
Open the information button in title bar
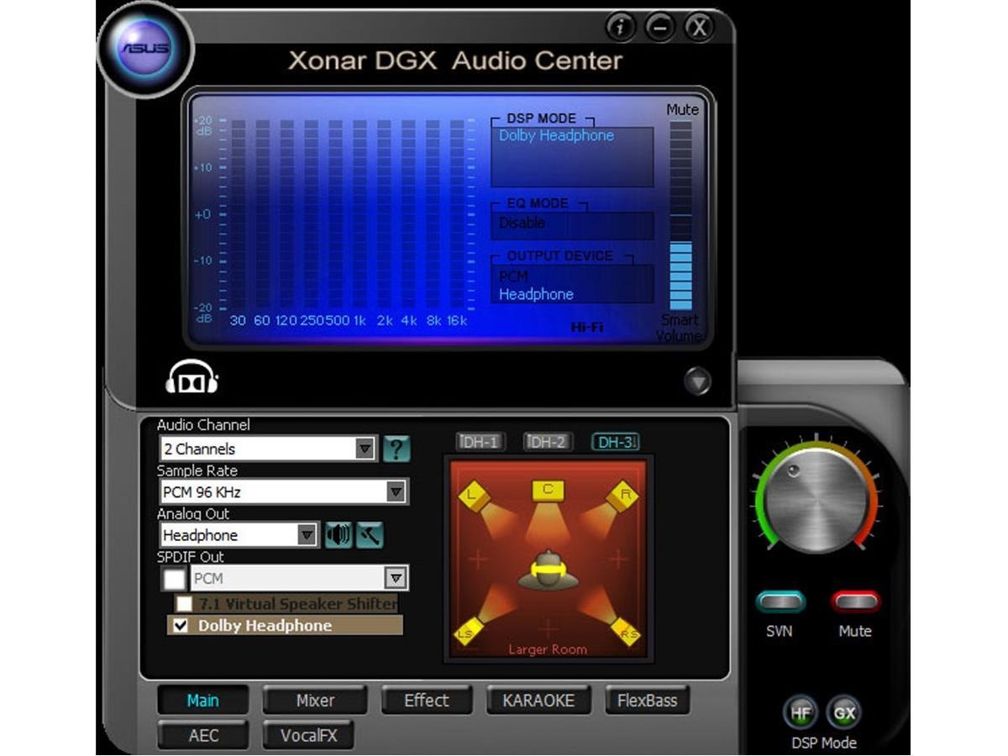pos(620,28)
